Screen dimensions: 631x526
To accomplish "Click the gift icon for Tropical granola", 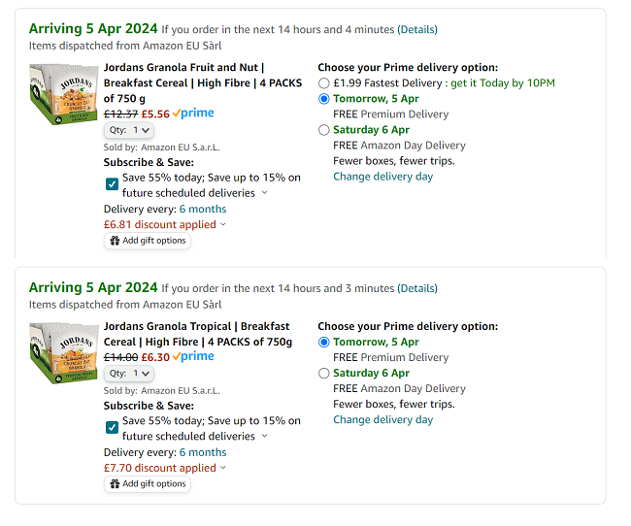I will coord(115,483).
